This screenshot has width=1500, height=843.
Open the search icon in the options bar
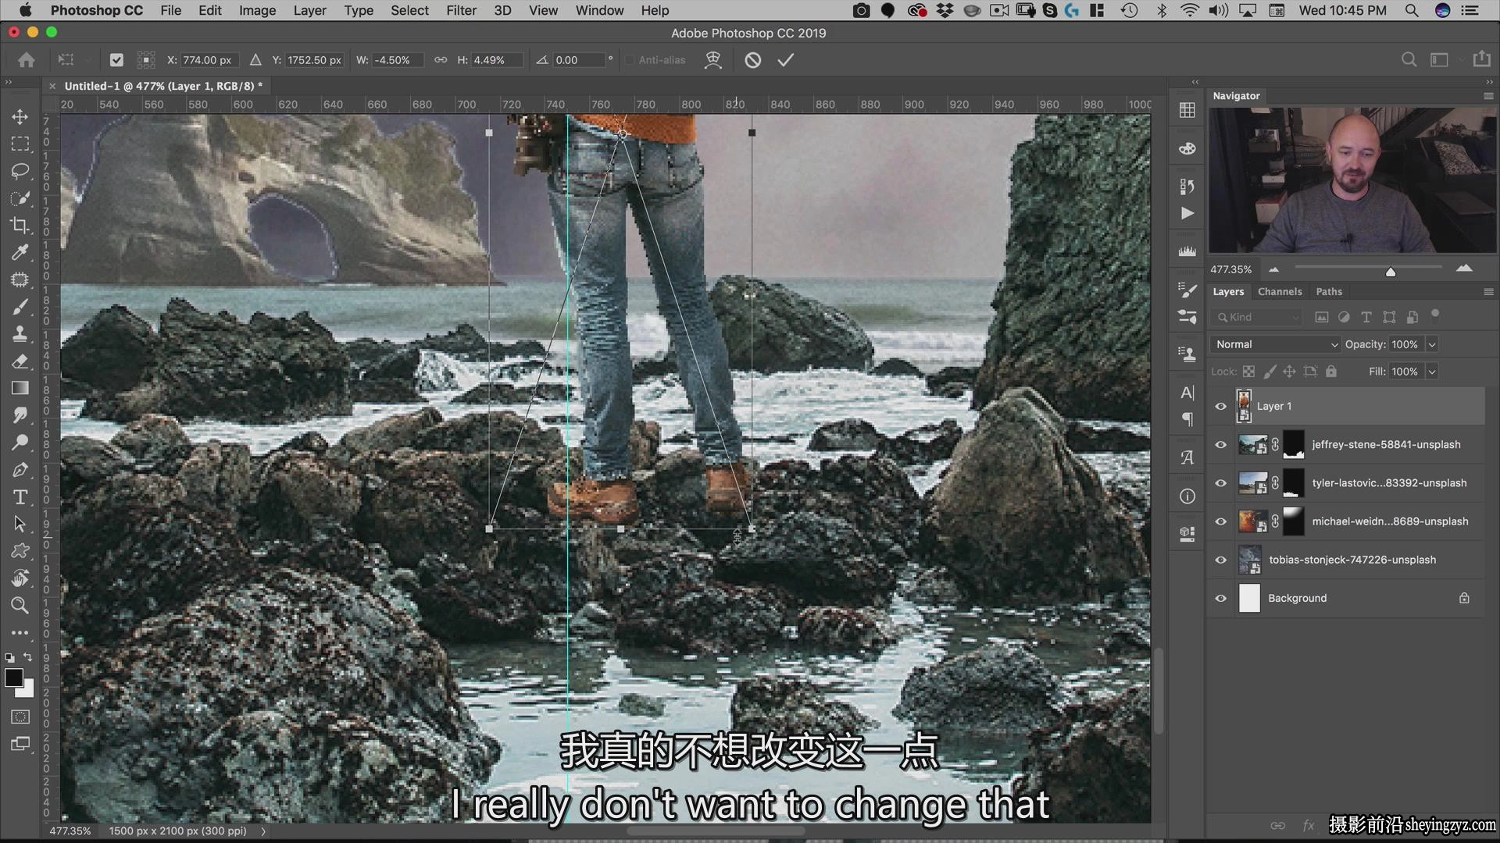[1409, 60]
